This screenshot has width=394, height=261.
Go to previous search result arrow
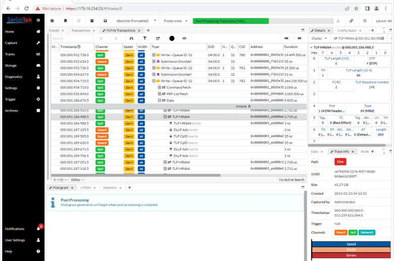[x=101, y=38]
